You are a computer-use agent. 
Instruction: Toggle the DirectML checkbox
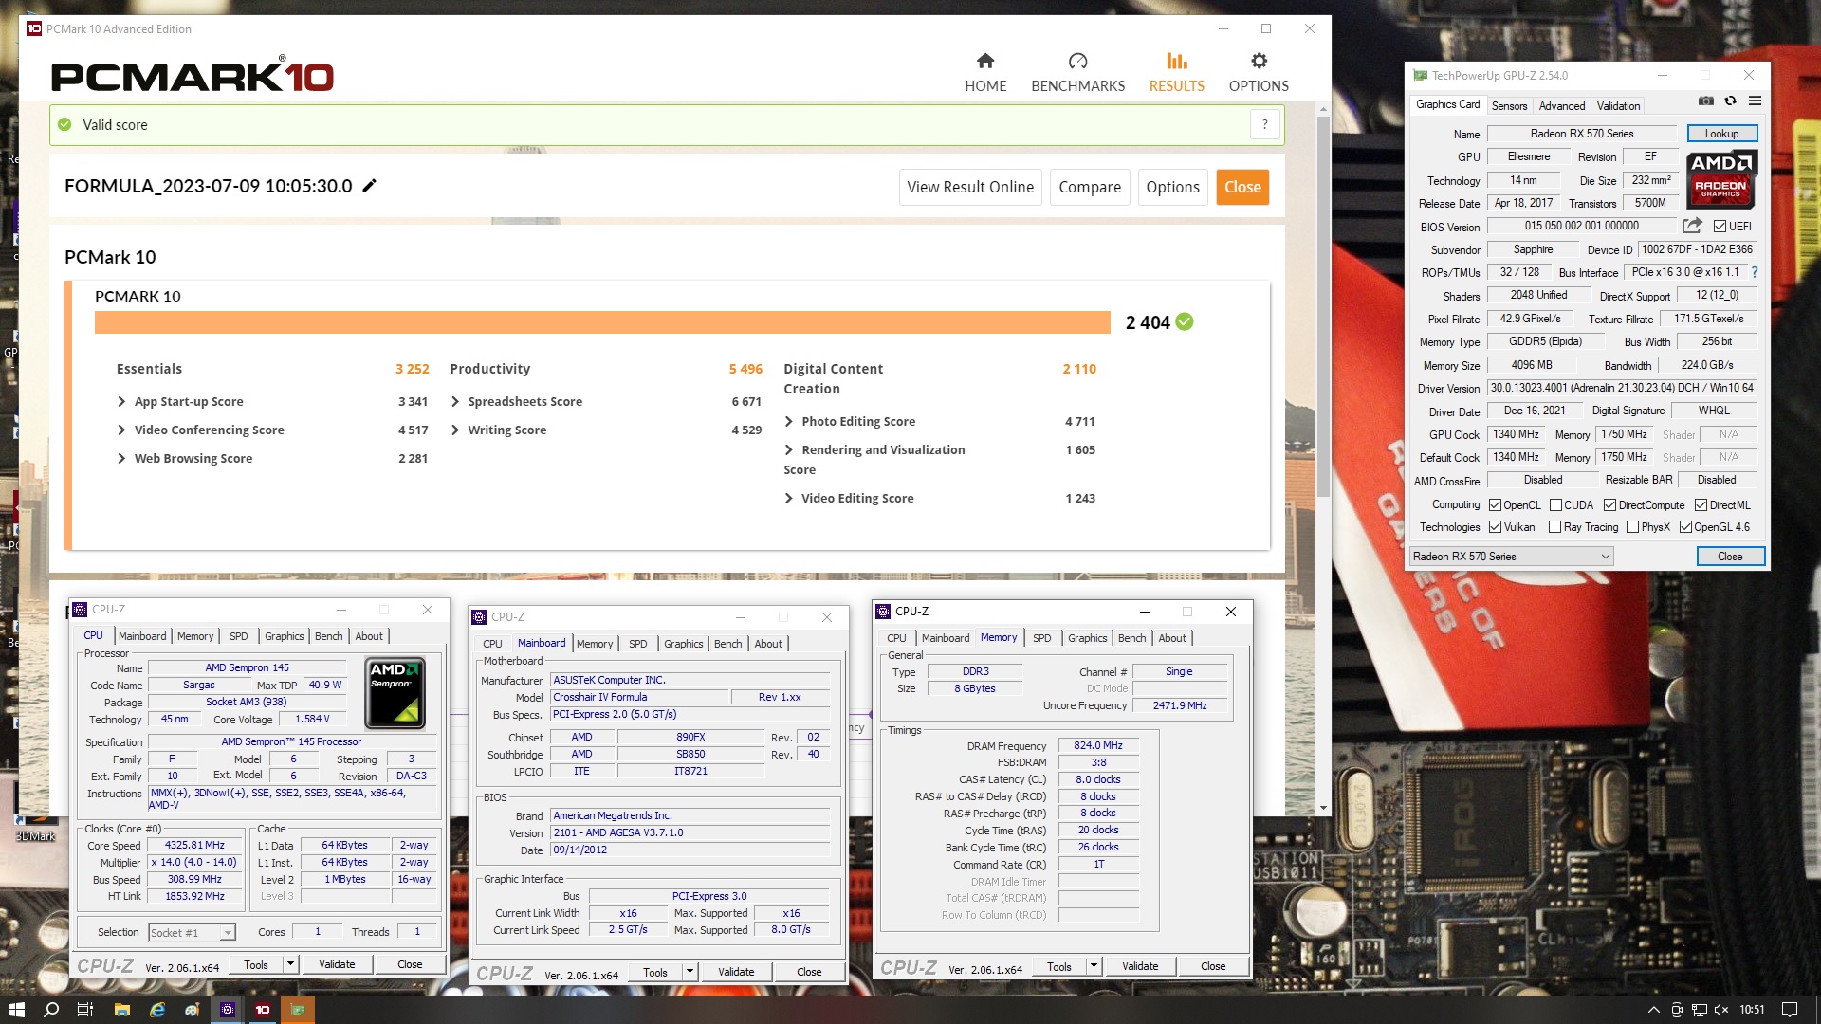[x=1701, y=505]
